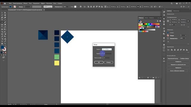Click the search magnifier icon top right
Screen dimensions: 191x107
172,3
